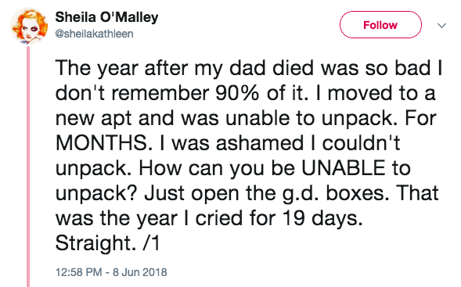Visit the @sheilakathleen handle
Viewport: 461px width, 287px height.
coord(94,34)
